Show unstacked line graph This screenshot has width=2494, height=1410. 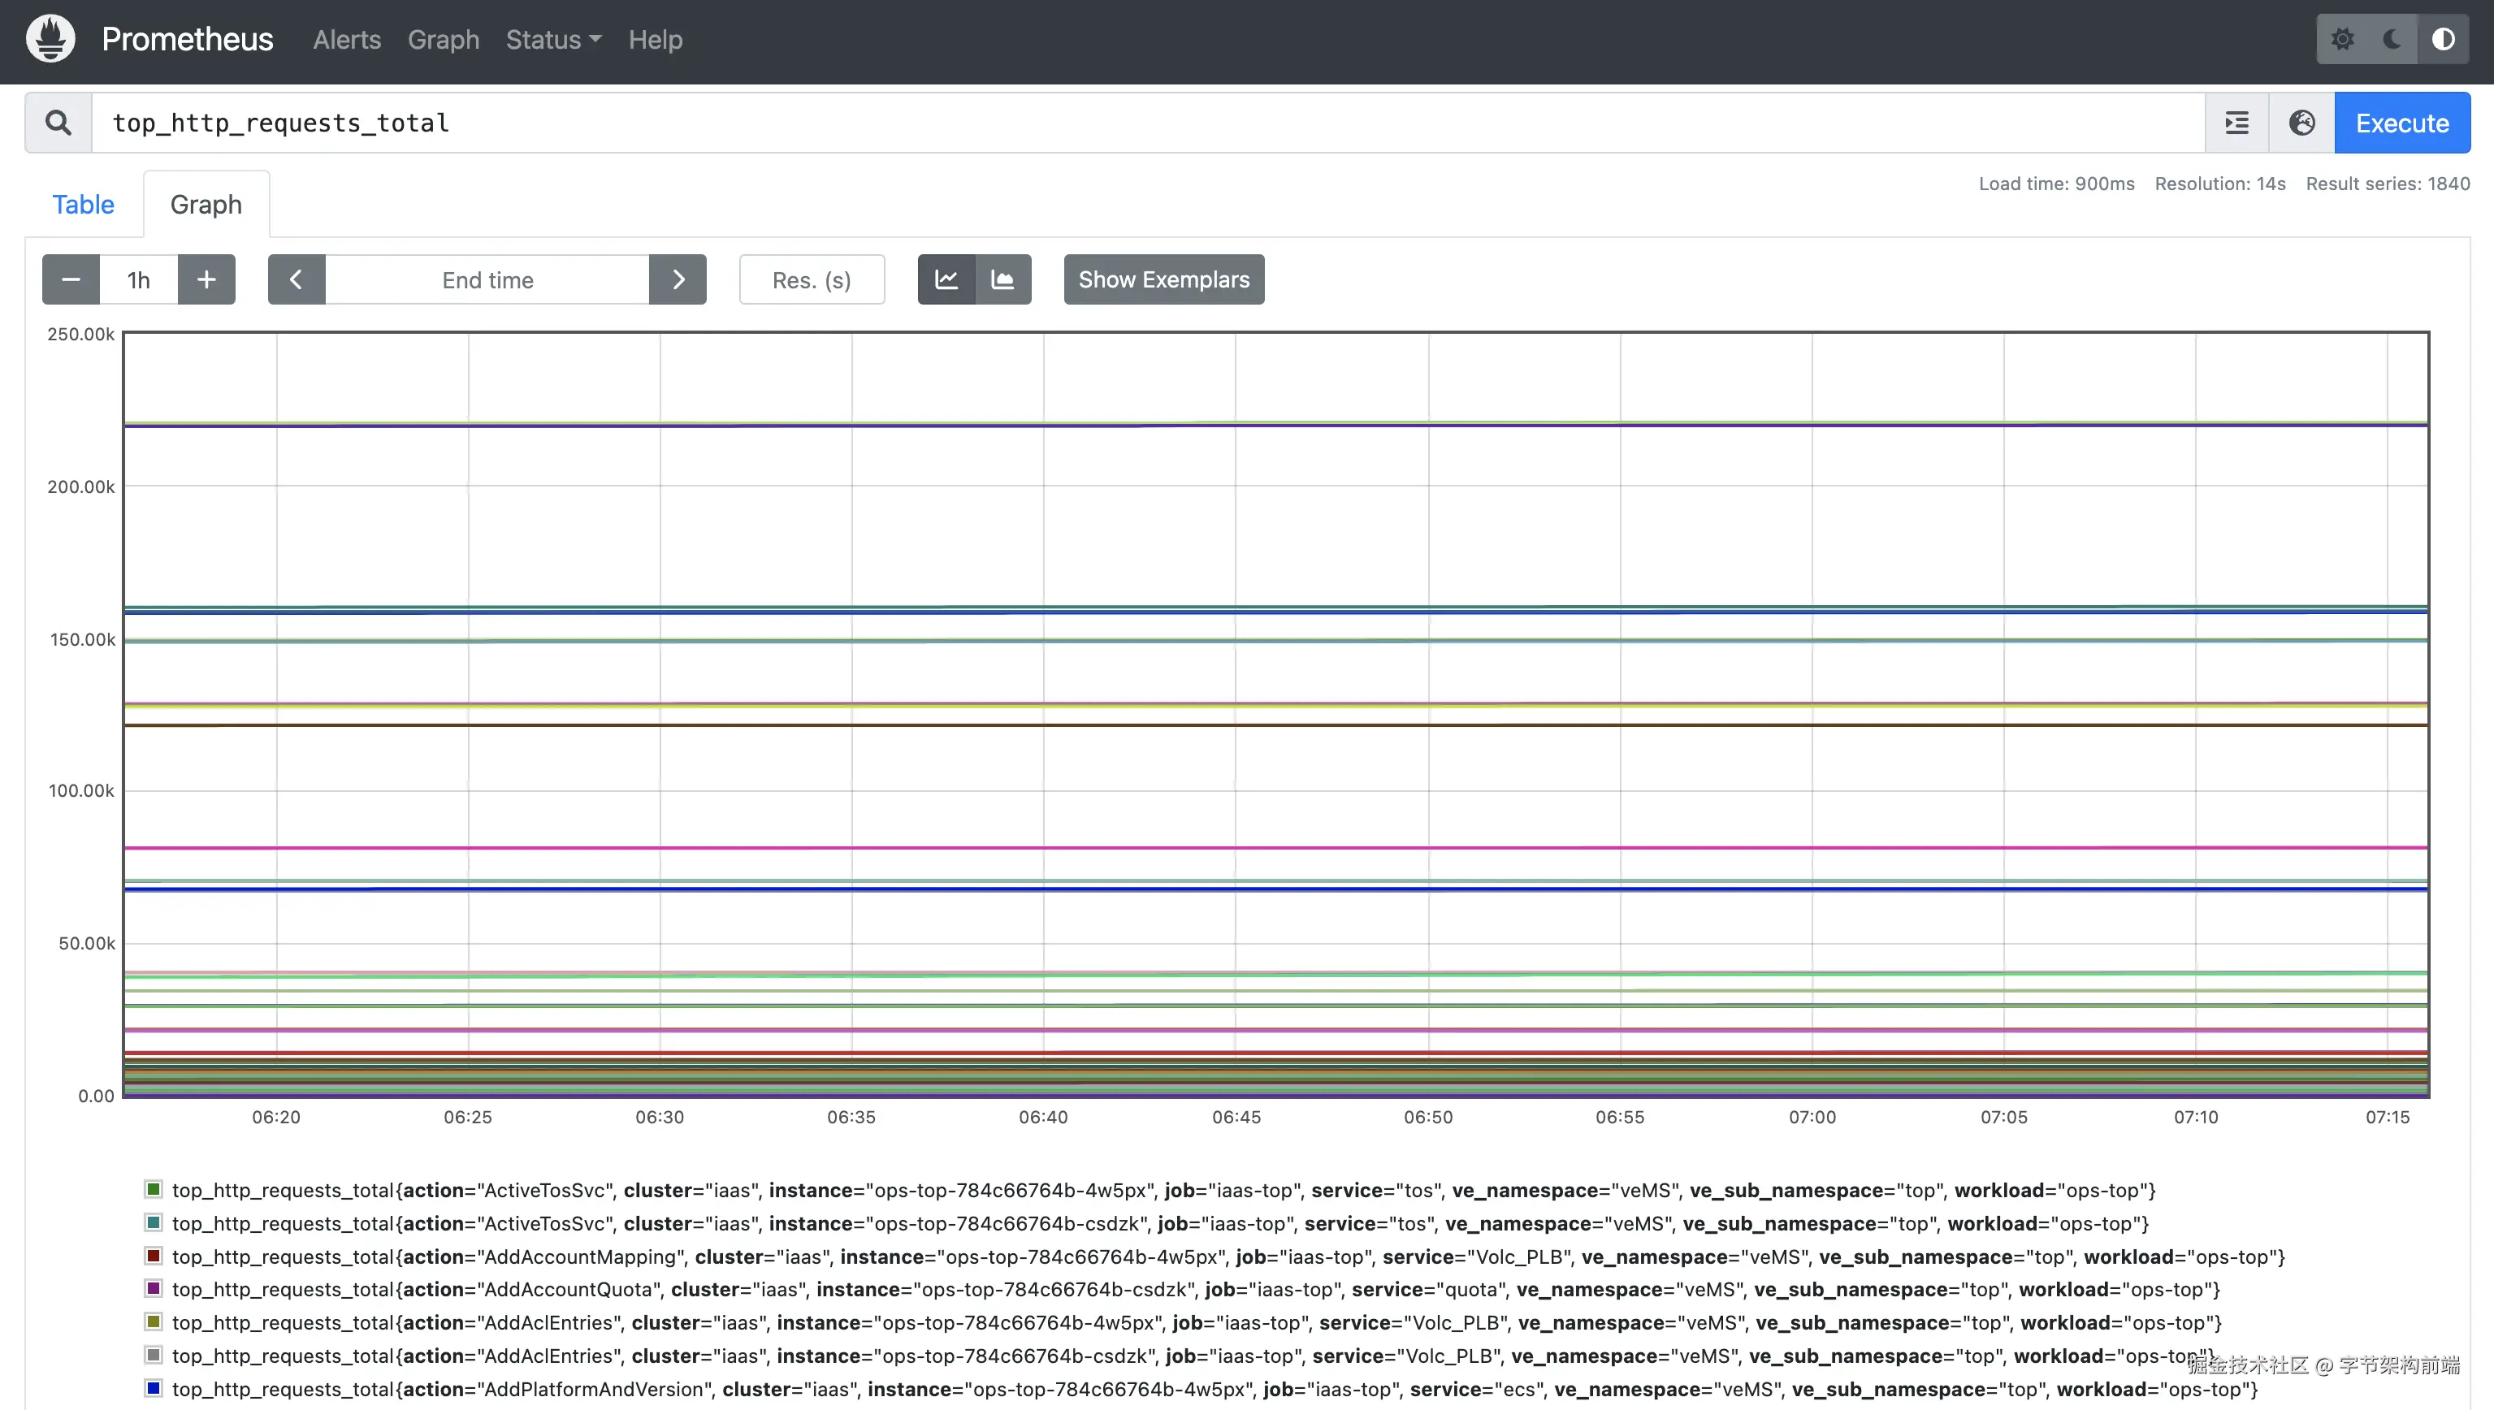[946, 280]
